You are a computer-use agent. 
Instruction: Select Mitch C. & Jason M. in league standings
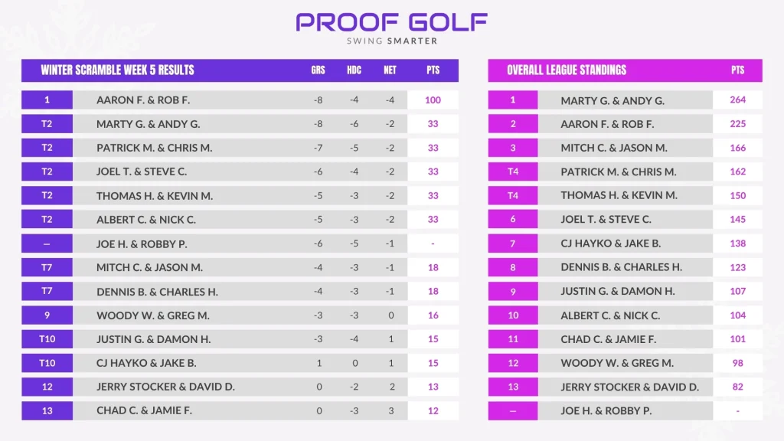click(613, 148)
